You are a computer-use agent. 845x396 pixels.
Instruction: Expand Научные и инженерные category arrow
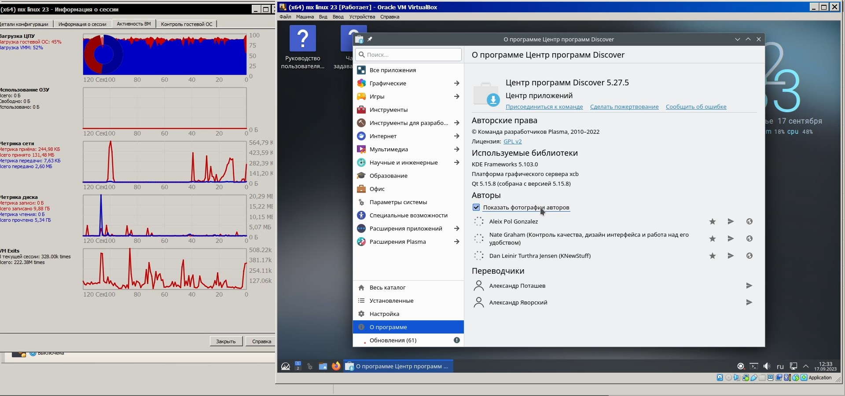[x=456, y=162]
